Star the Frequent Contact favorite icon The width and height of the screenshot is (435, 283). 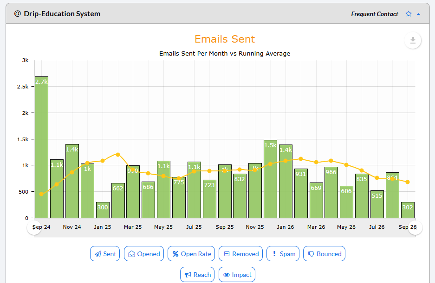(409, 14)
